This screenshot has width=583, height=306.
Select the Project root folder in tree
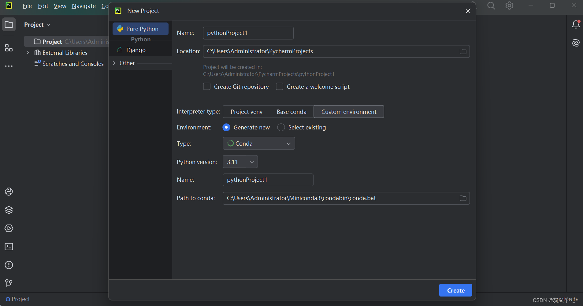click(x=66, y=41)
